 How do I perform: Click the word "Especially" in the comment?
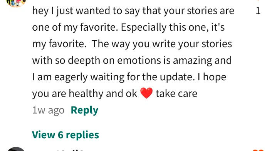(144, 28)
